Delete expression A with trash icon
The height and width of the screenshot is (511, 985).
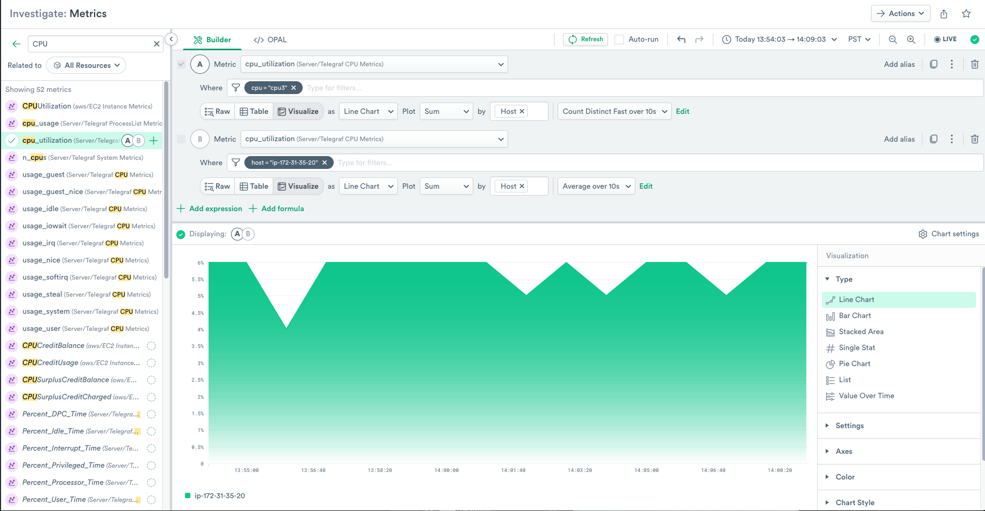[975, 64]
